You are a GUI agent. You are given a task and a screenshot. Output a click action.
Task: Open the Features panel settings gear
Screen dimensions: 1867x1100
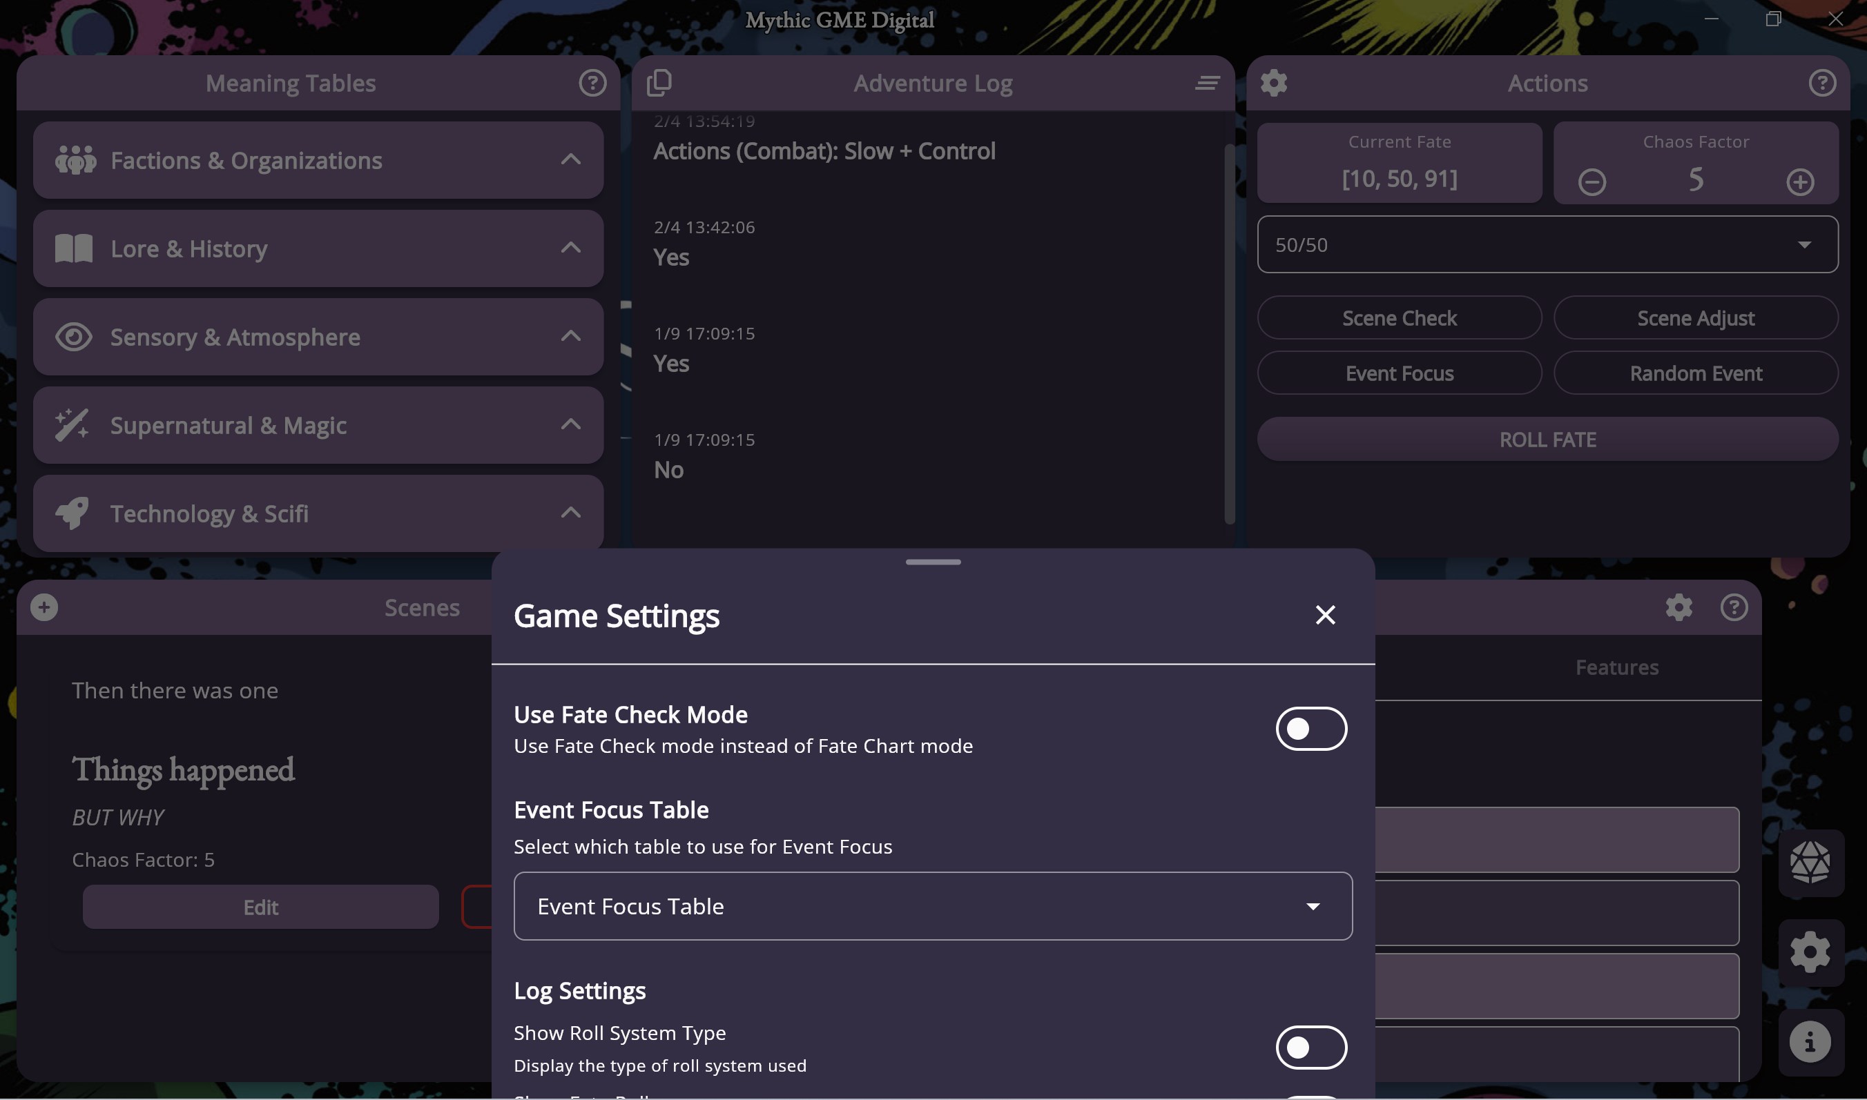(1679, 607)
